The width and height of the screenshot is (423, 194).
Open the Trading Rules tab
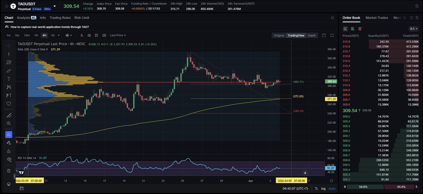coord(60,18)
